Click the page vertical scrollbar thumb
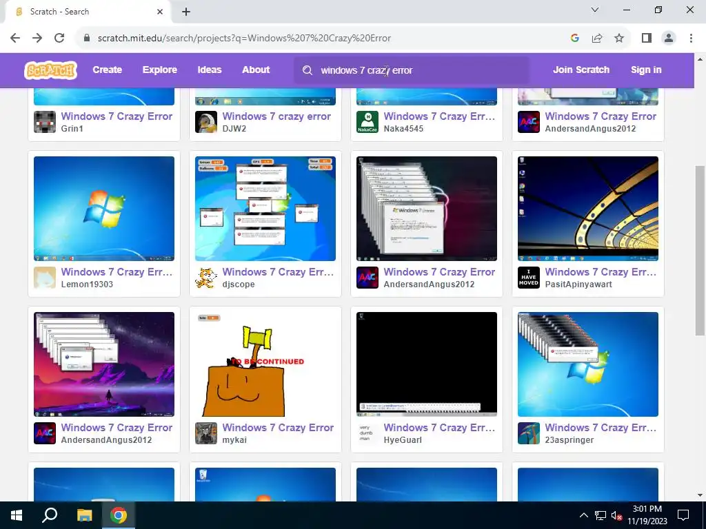The height and width of the screenshot is (529, 706). [700, 250]
